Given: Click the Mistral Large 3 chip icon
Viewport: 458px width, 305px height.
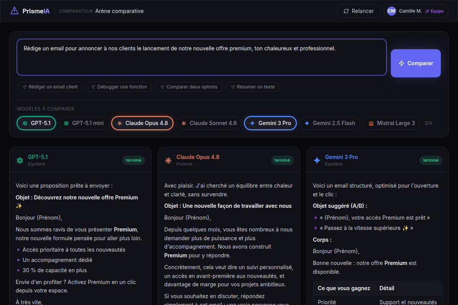Looking at the screenshot, I should pos(371,123).
